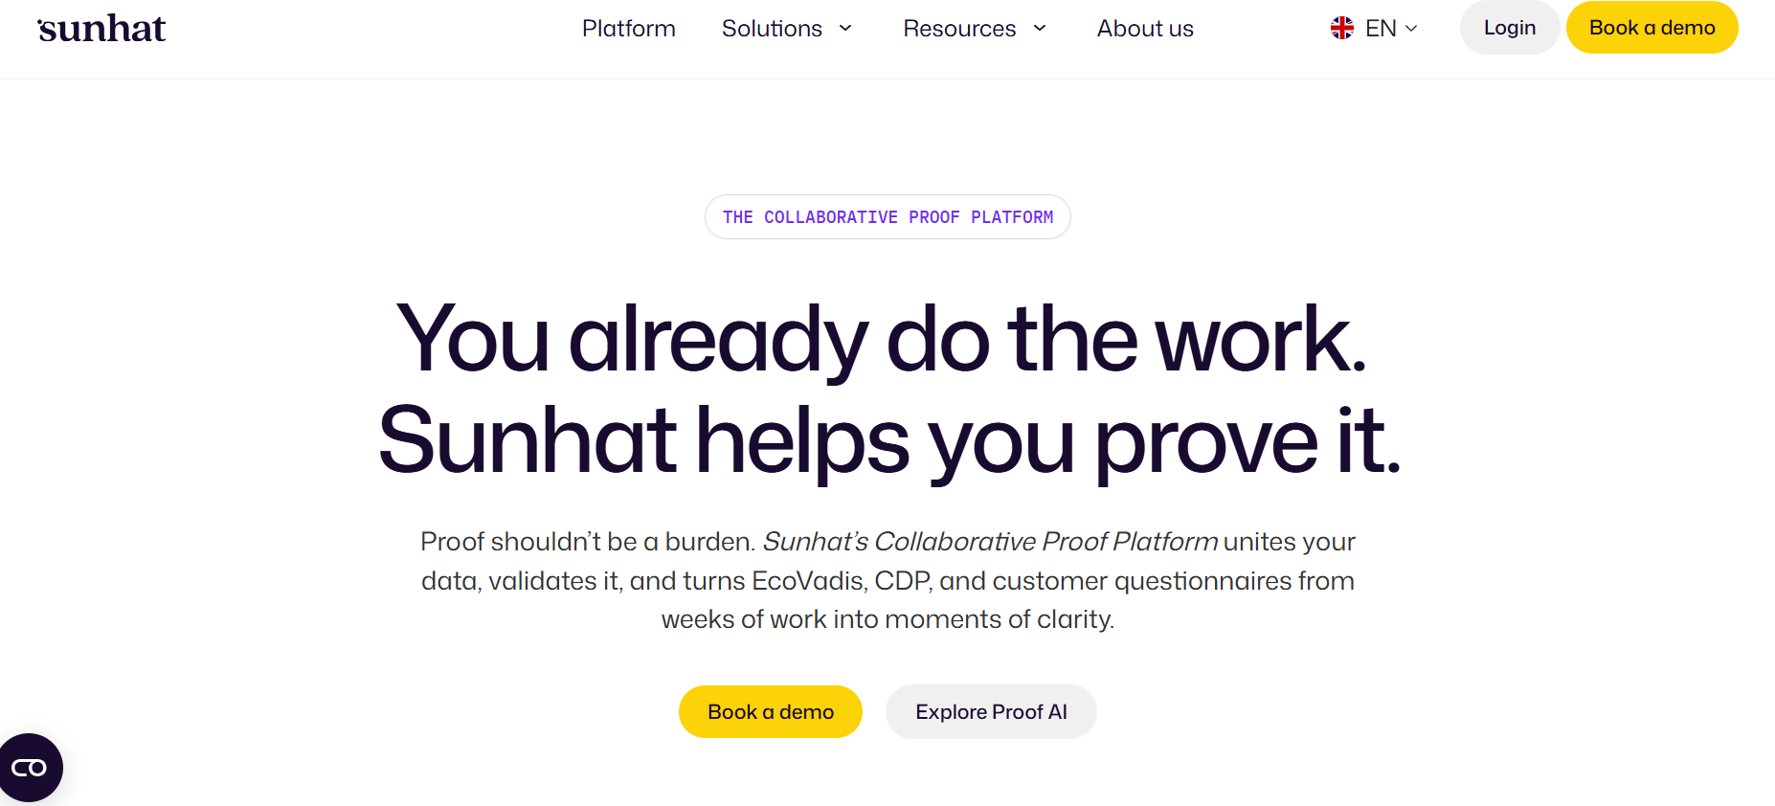This screenshot has width=1775, height=806.
Task: Open the Platform menu item
Action: (628, 29)
